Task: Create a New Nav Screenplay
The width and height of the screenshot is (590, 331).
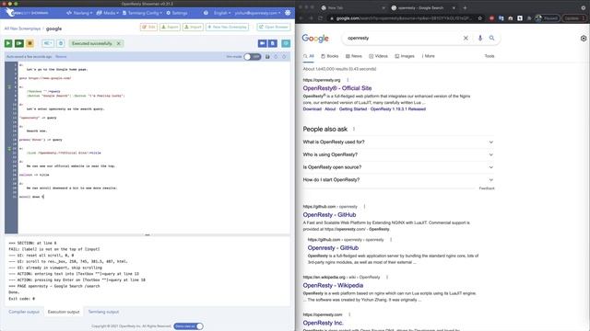Action: [x=228, y=27]
